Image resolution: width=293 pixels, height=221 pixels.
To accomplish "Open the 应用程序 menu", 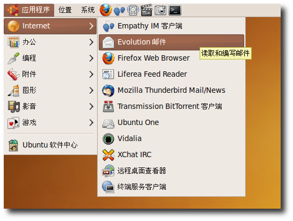I will tap(29, 10).
